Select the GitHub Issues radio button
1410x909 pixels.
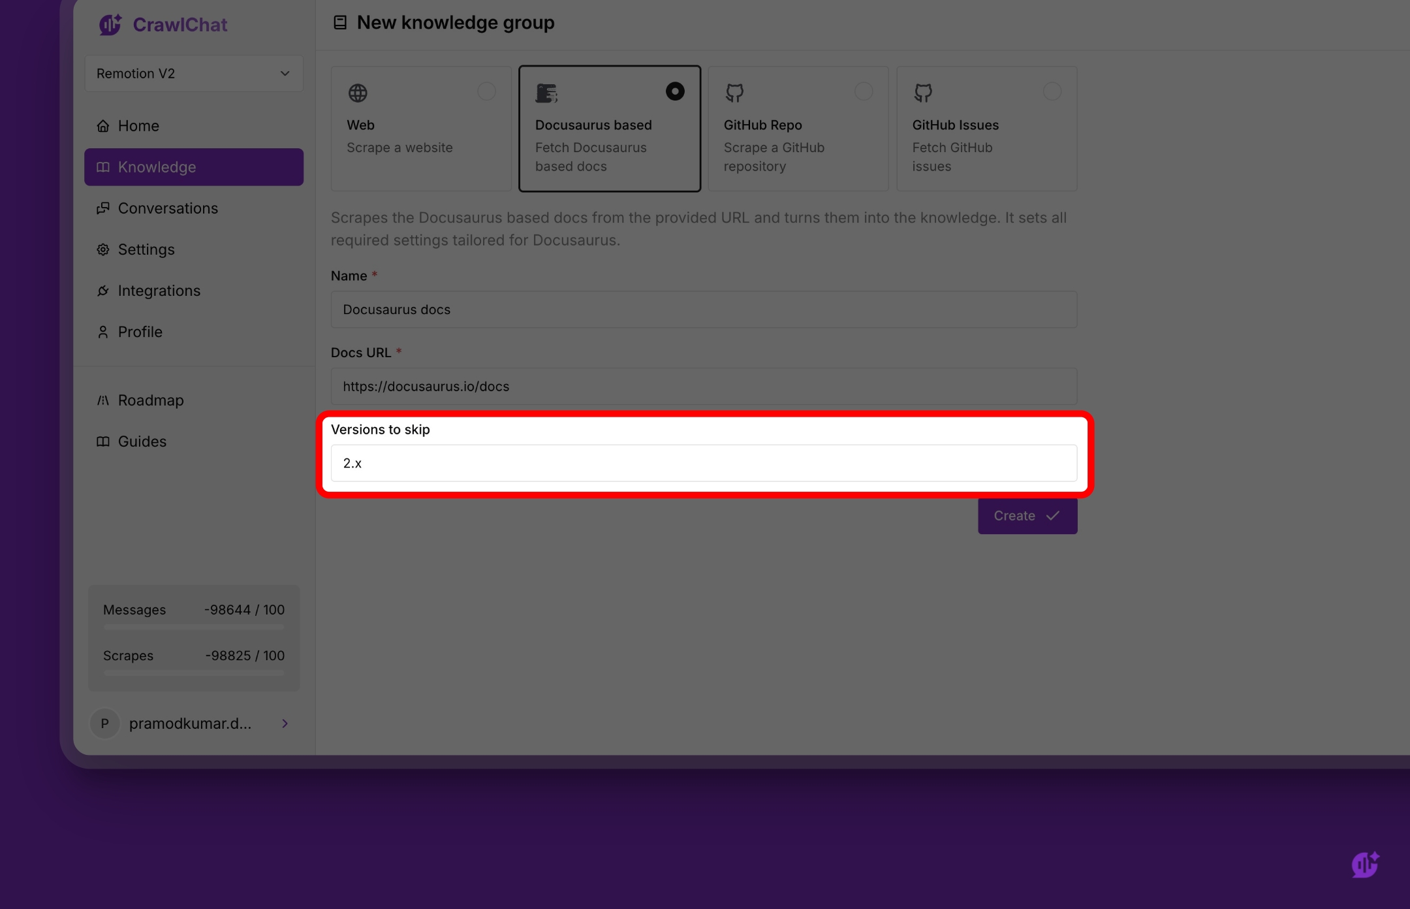[x=1052, y=91]
